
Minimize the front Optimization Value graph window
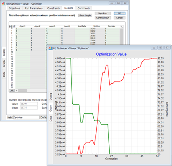point(154,47)
